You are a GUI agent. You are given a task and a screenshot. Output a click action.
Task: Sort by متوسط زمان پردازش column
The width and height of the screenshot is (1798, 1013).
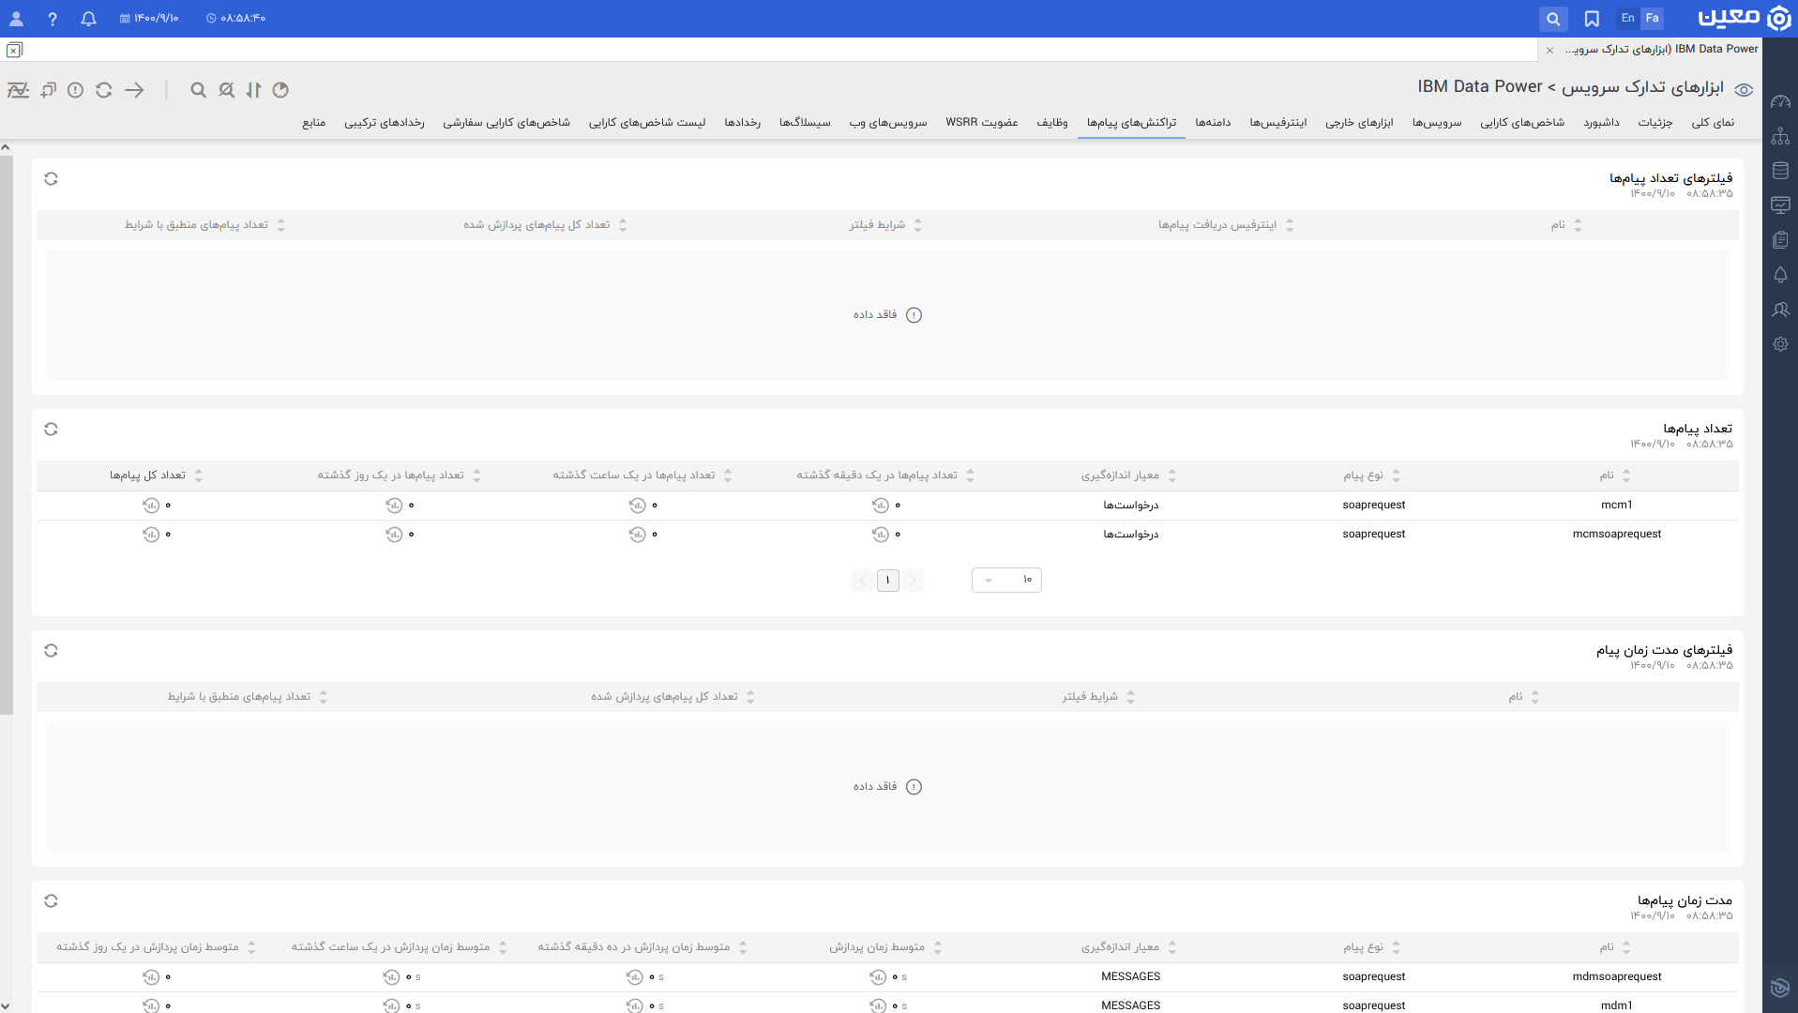coord(885,947)
